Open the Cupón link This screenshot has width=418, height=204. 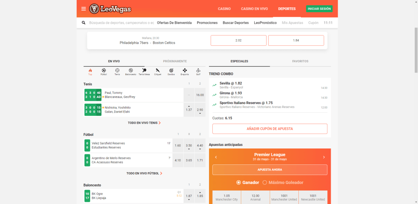pos(313,23)
